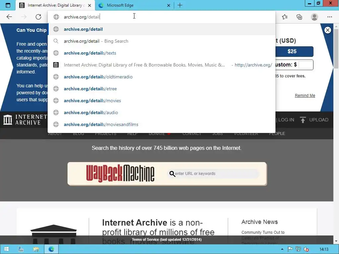The width and height of the screenshot is (339, 254).
Task: Click the muted volume tray icon
Action: [x=306, y=249]
